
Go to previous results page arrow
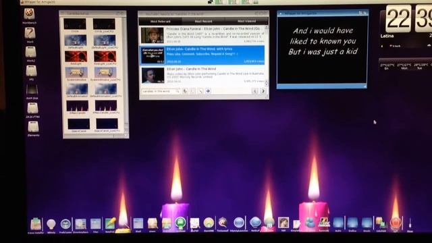tap(255, 91)
